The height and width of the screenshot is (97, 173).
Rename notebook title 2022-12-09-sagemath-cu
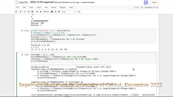point(44,2)
